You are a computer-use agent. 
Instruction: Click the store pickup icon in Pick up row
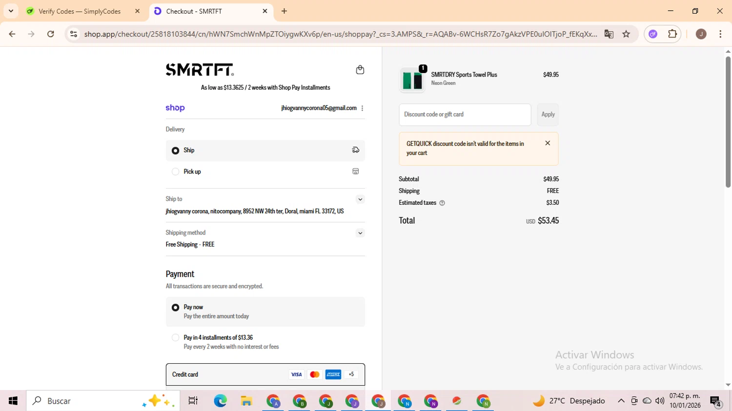pos(356,172)
